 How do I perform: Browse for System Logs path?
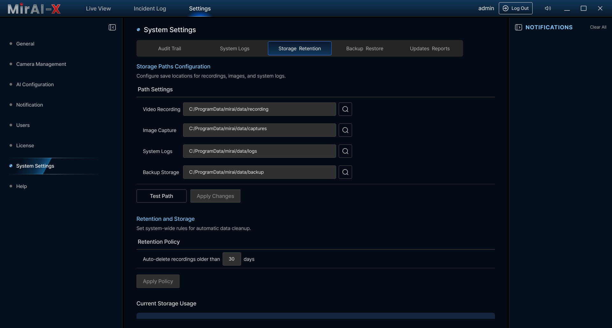tap(345, 151)
